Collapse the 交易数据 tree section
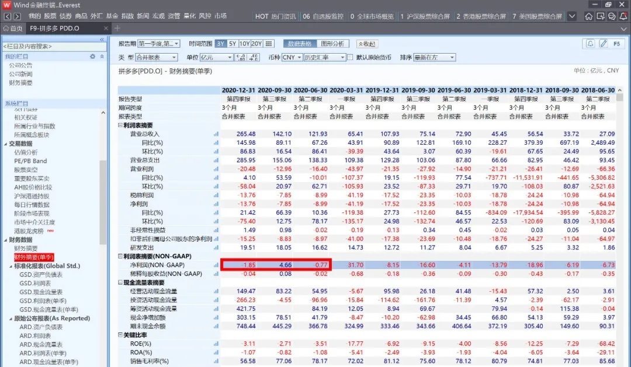The height and width of the screenshot is (367, 631). (x=5, y=144)
